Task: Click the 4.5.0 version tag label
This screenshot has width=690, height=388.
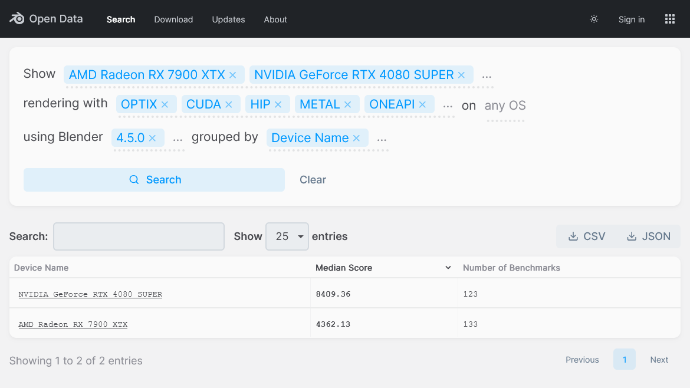Action: tap(130, 138)
